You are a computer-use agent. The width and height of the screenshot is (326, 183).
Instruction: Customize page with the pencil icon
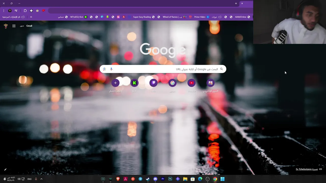(5, 169)
